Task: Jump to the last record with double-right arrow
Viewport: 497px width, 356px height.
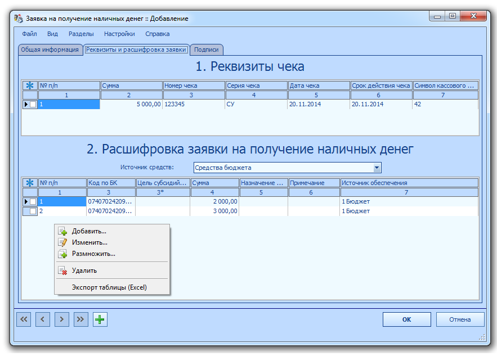Action: pyautogui.click(x=81, y=319)
